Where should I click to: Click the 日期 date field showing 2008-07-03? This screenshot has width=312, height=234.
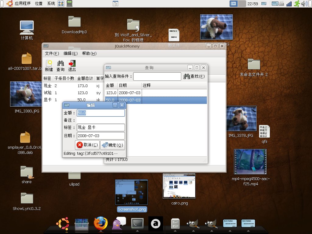pos(101,136)
